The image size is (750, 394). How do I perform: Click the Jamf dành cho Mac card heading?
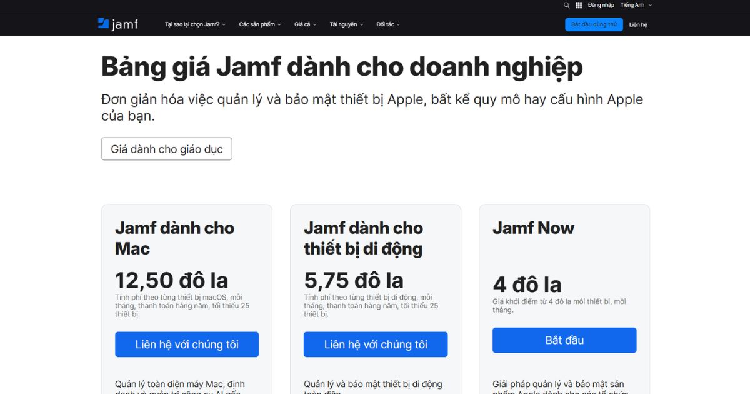point(174,238)
